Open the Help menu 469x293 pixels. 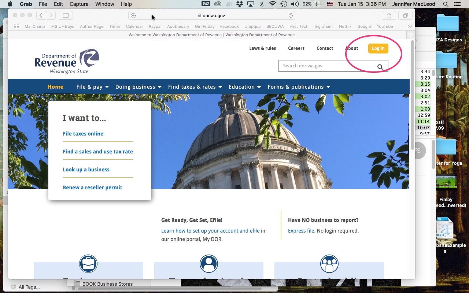[126, 4]
